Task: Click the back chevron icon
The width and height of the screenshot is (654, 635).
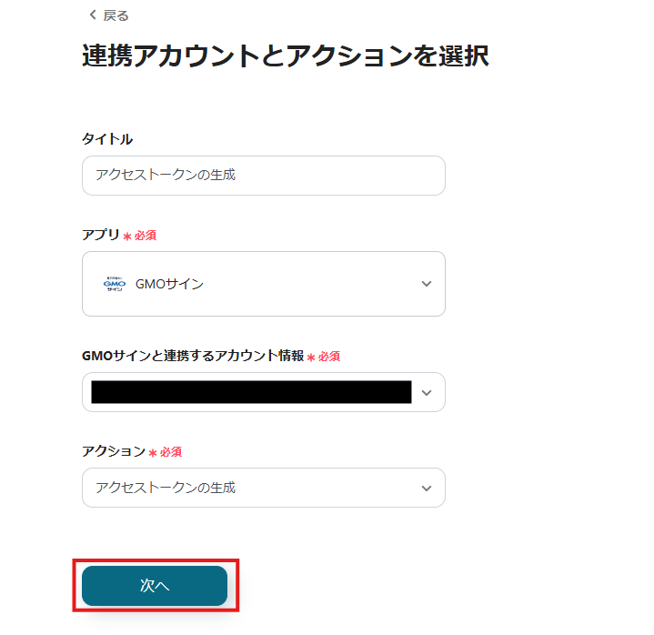Action: [92, 15]
